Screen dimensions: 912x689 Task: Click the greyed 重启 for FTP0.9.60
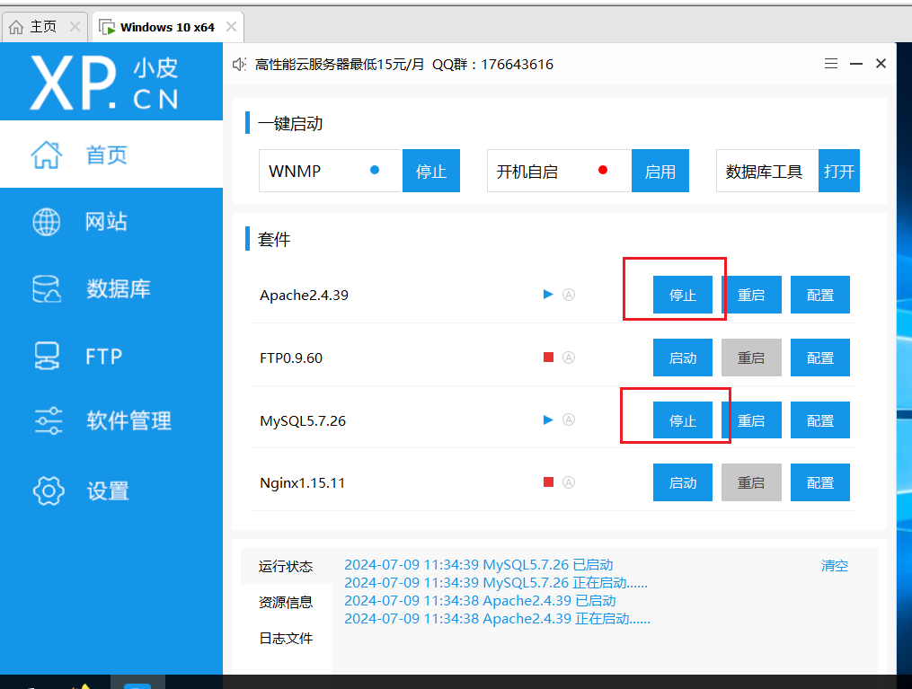coord(751,358)
